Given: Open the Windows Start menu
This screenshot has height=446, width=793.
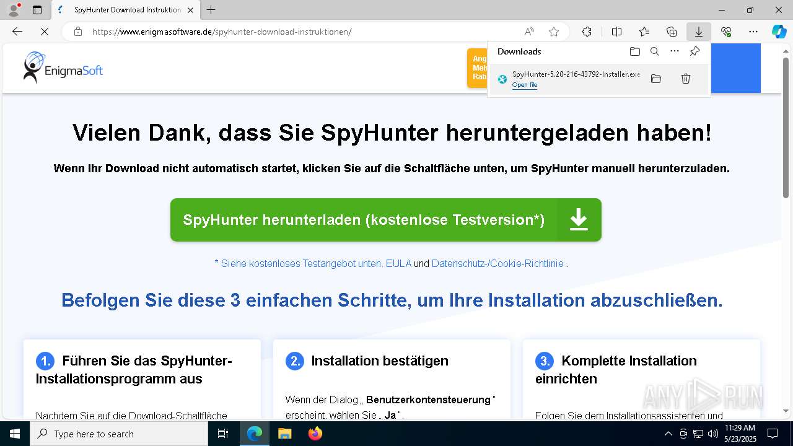Looking at the screenshot, I should pos(15,434).
